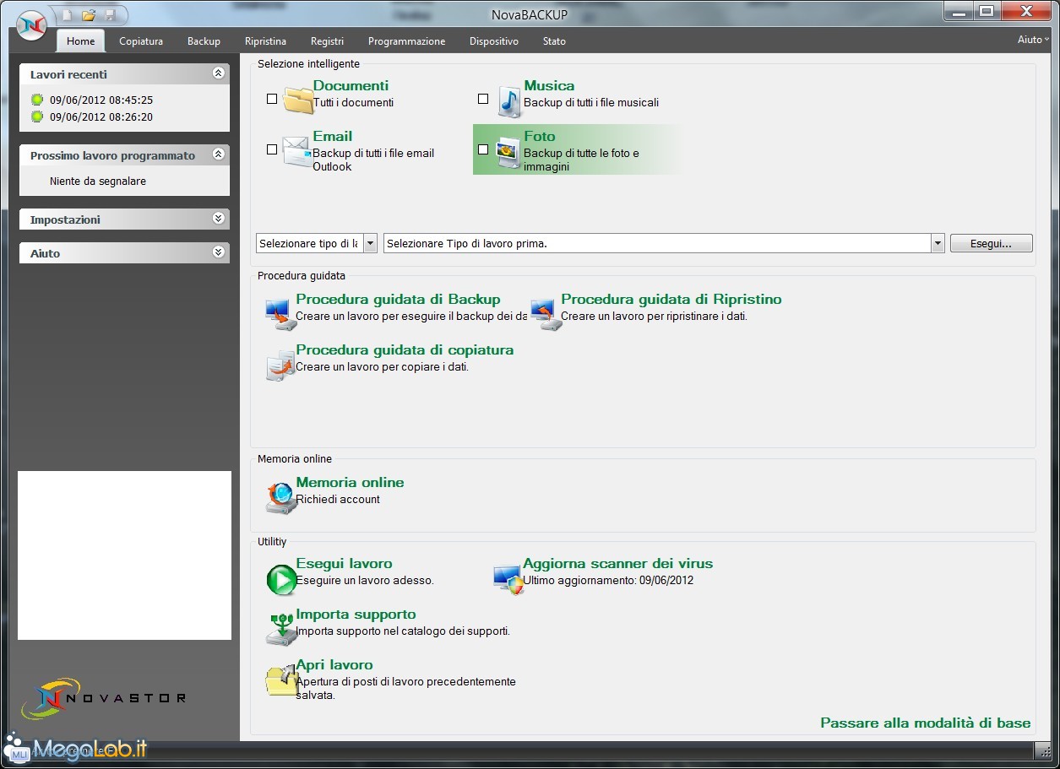The width and height of the screenshot is (1060, 769).
Task: Select the Home tab
Action: pyautogui.click(x=81, y=41)
